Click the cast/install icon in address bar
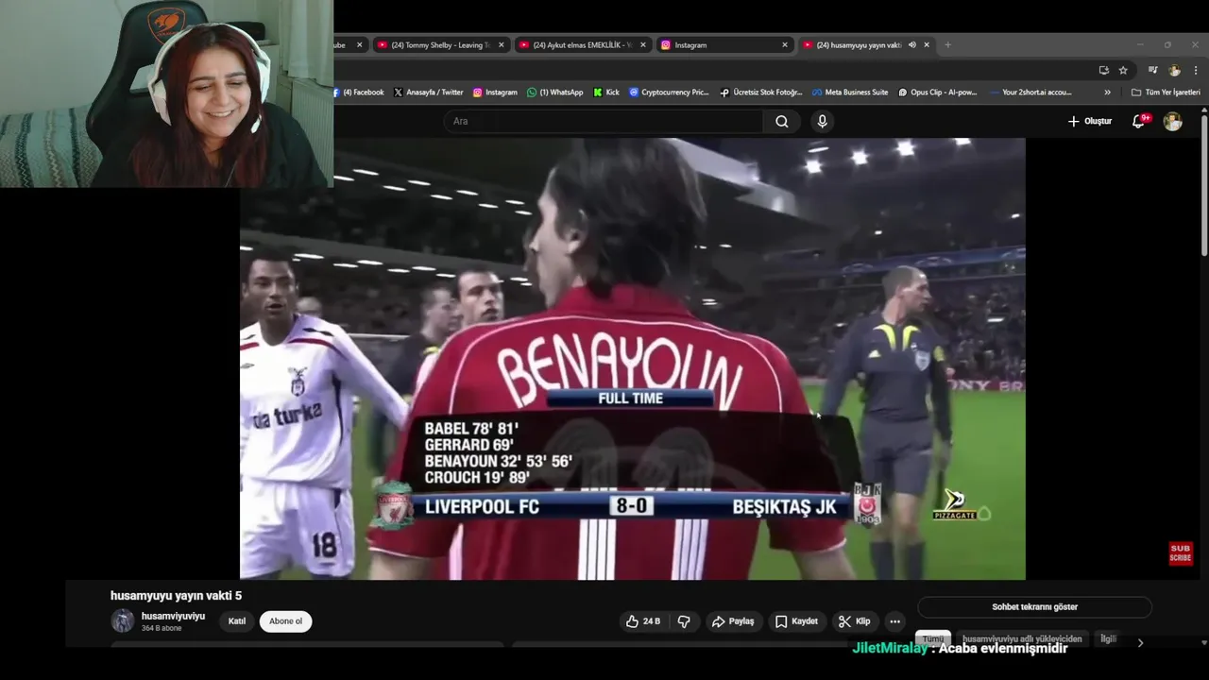The height and width of the screenshot is (680, 1209). tap(1103, 70)
